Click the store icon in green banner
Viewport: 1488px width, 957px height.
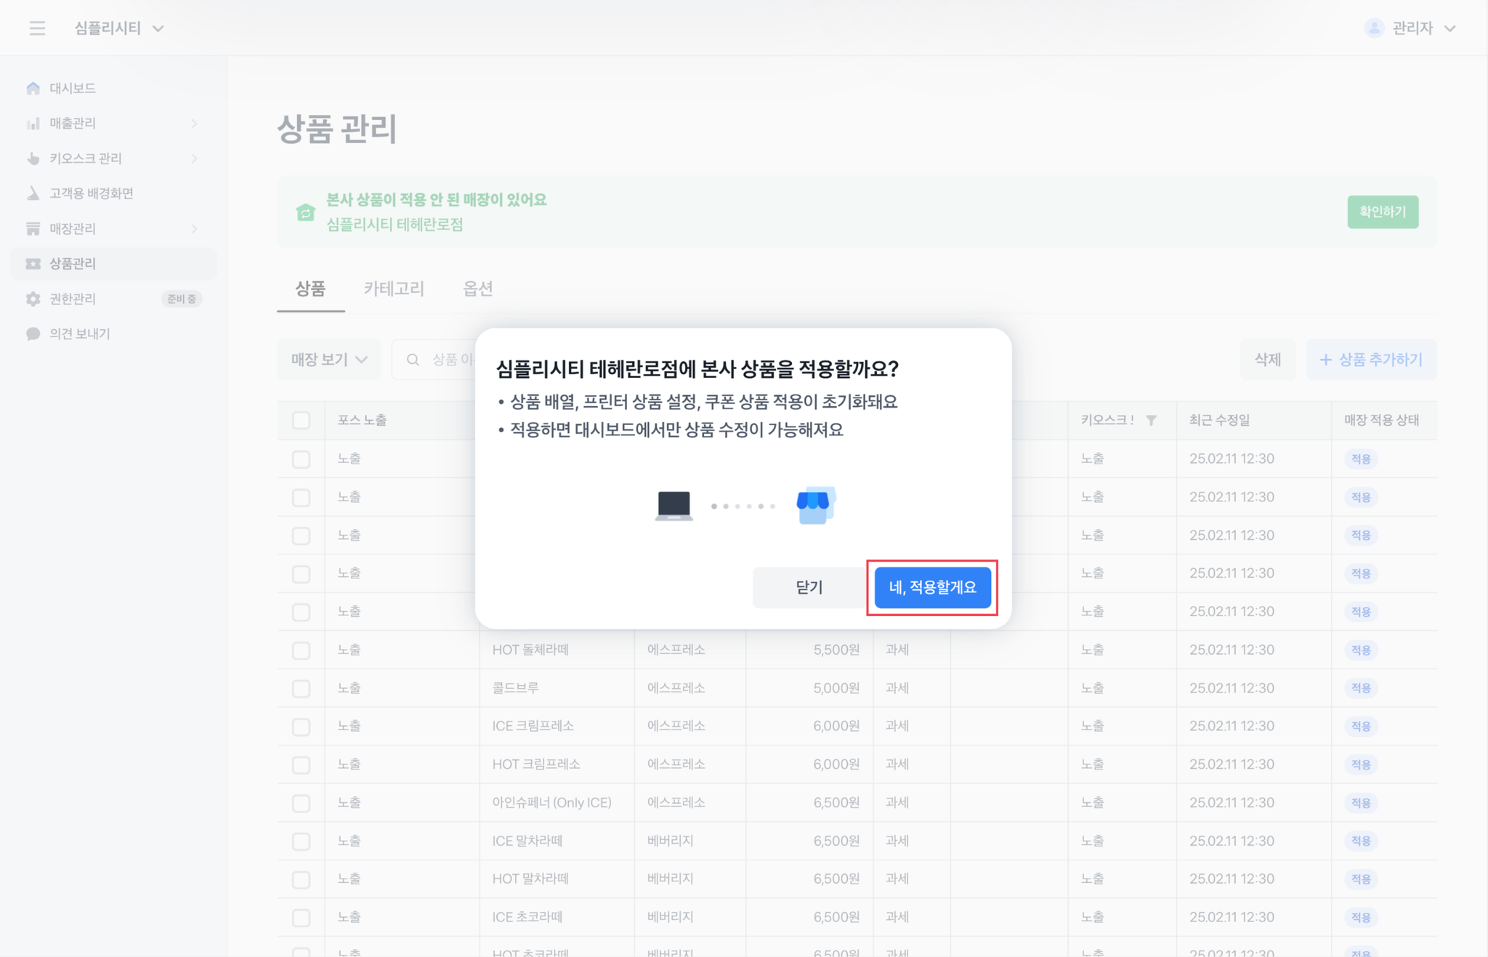click(306, 212)
